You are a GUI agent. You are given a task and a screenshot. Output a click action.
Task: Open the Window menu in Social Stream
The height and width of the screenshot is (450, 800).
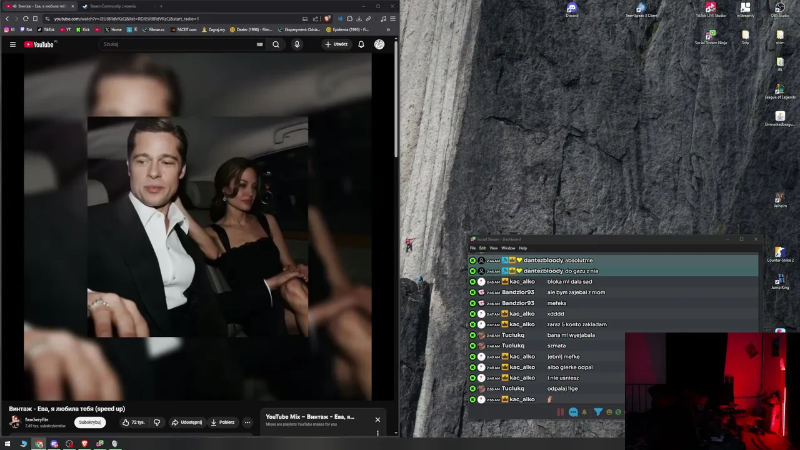(508, 248)
